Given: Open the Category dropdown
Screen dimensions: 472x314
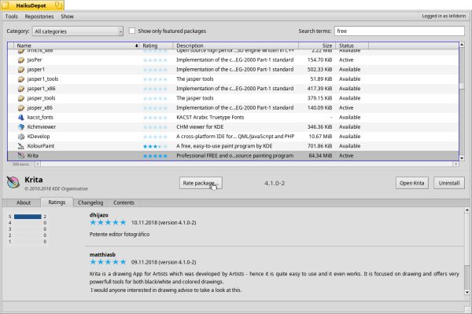Looking at the screenshot, I should (77, 31).
